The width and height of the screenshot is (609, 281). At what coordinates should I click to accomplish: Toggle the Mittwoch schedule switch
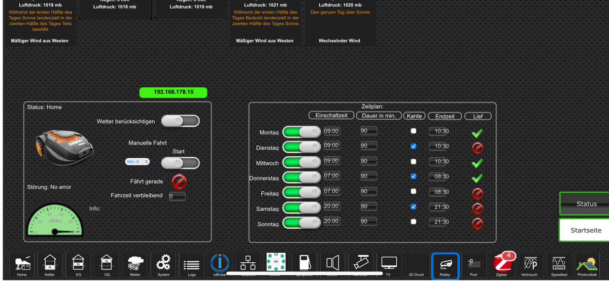click(x=301, y=162)
